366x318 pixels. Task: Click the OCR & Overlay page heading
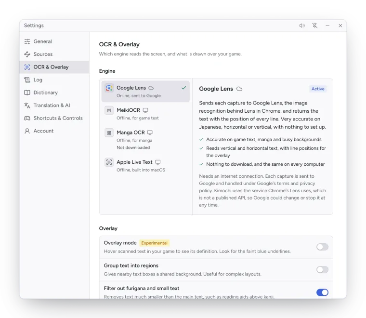[x=119, y=44]
